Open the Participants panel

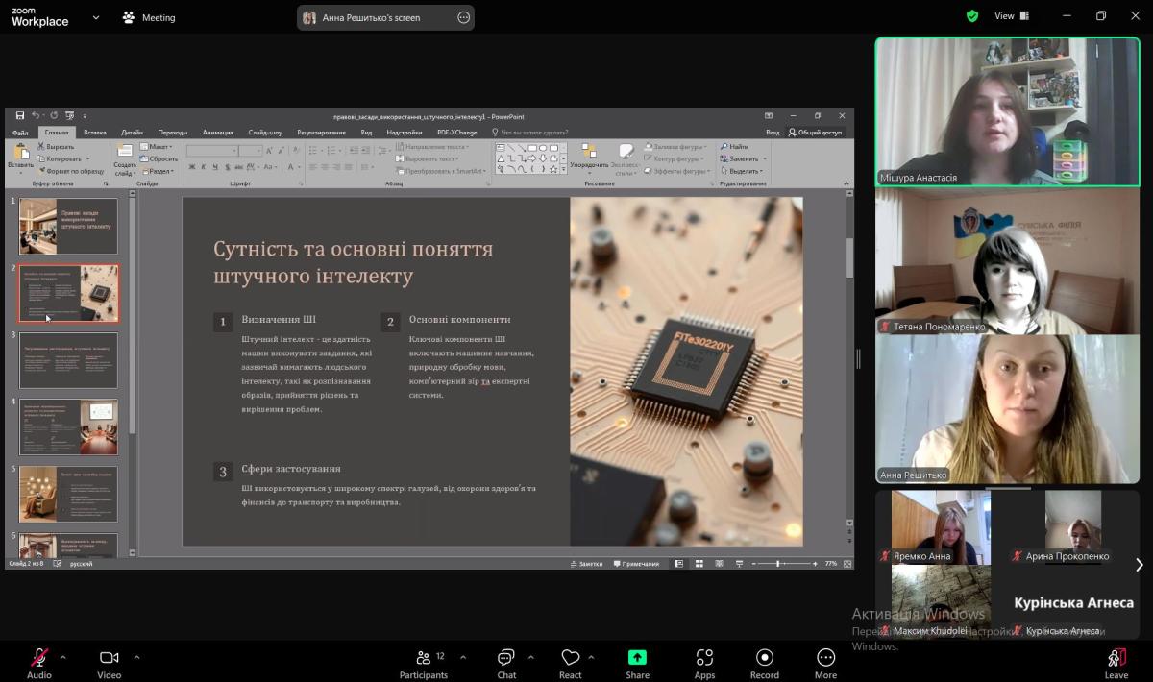tap(423, 659)
